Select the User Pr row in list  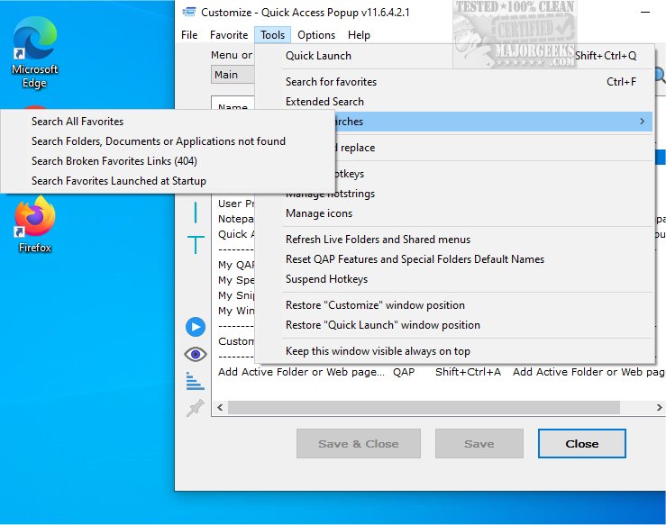point(236,204)
